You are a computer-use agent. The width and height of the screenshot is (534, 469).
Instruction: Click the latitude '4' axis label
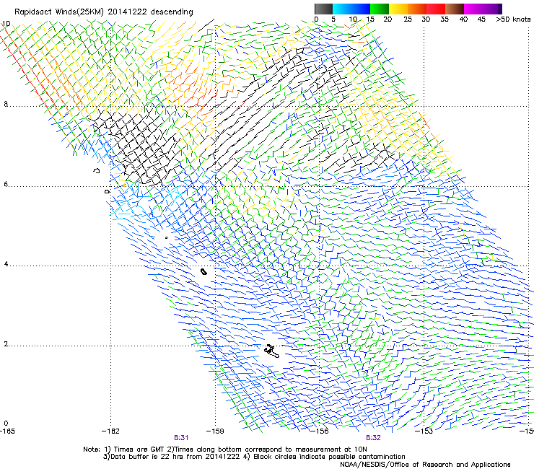tap(6, 264)
